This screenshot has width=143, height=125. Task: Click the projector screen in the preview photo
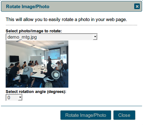point(52,54)
